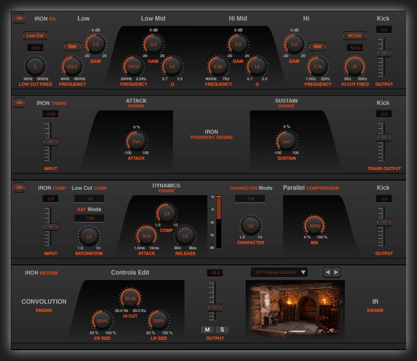Click the Low Cut frequency value field 30.0
This screenshot has height=361, width=417.
pyautogui.click(x=35, y=48)
